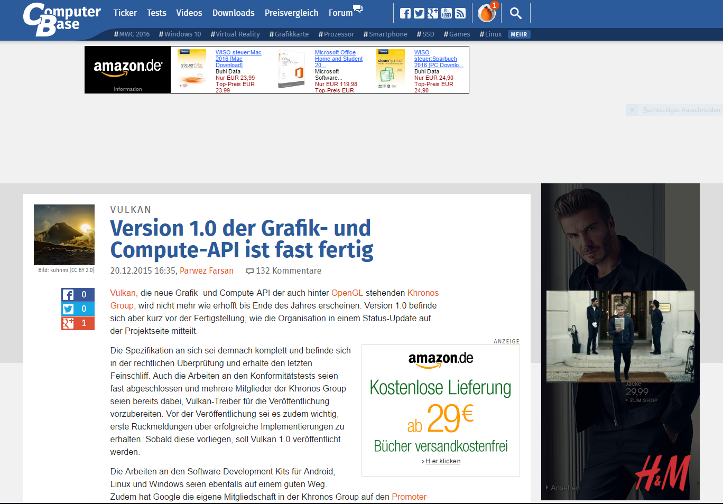Screen dimensions: 723x504
Task: Expand the MEHR tags button
Action: point(519,34)
